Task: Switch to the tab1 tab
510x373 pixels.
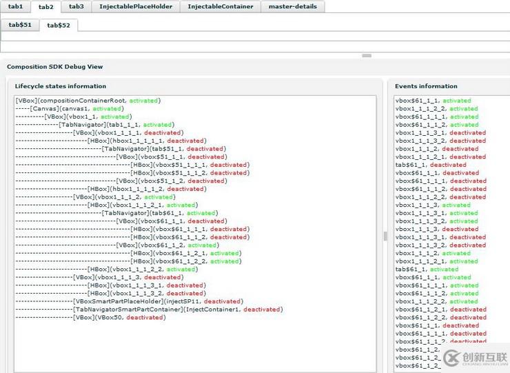Action: click(x=15, y=7)
